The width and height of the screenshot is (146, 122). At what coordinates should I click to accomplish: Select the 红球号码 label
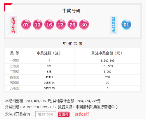[13, 25]
